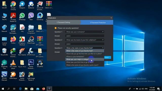Click the Finish button

tap(107, 57)
